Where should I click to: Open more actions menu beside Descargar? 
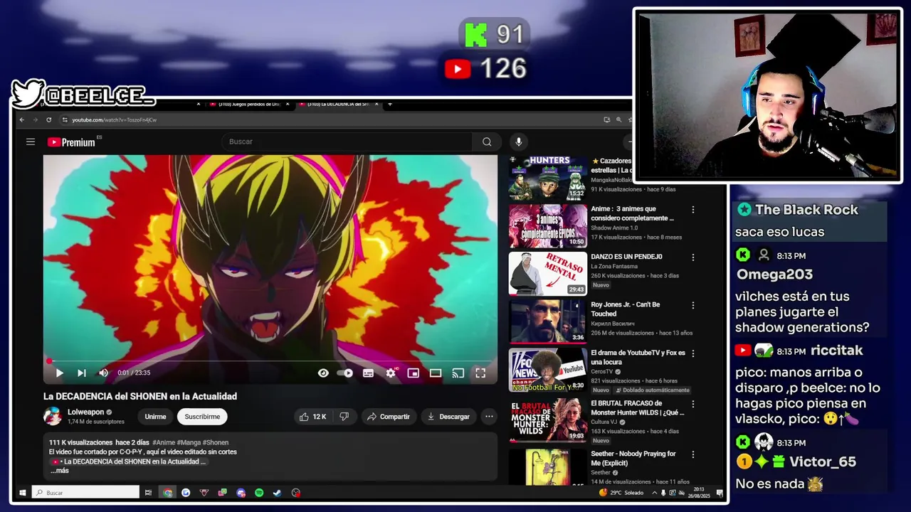pos(489,417)
